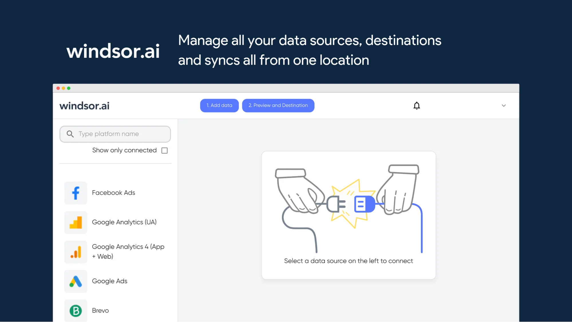Click the Type platform name search field
Image resolution: width=572 pixels, height=322 pixels.
115,134
